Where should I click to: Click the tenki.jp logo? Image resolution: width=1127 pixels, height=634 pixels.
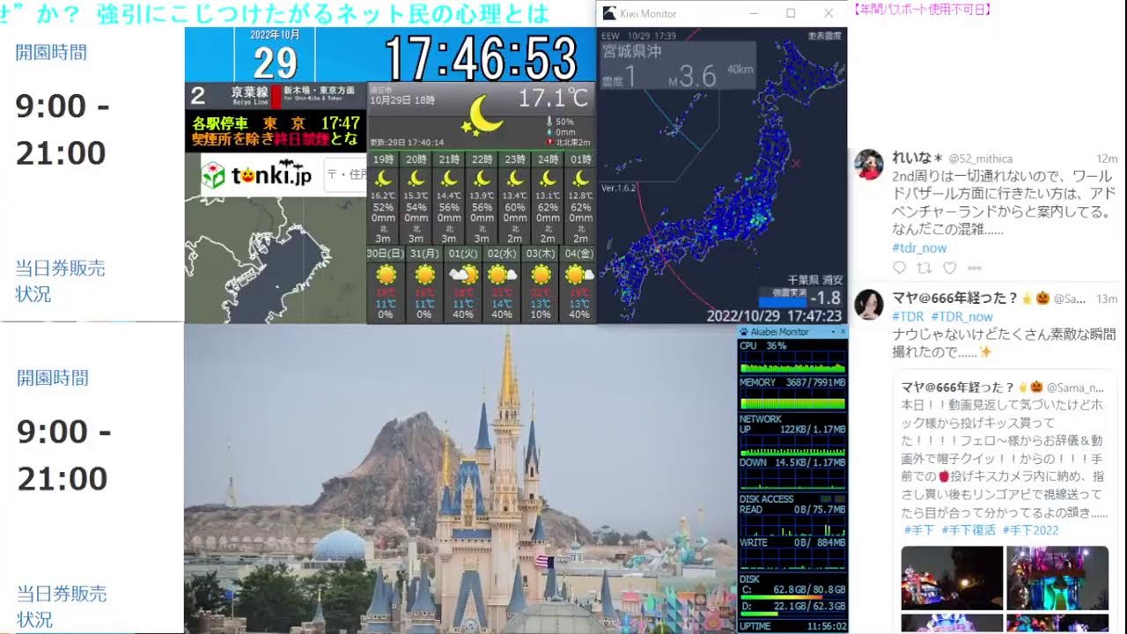click(257, 175)
